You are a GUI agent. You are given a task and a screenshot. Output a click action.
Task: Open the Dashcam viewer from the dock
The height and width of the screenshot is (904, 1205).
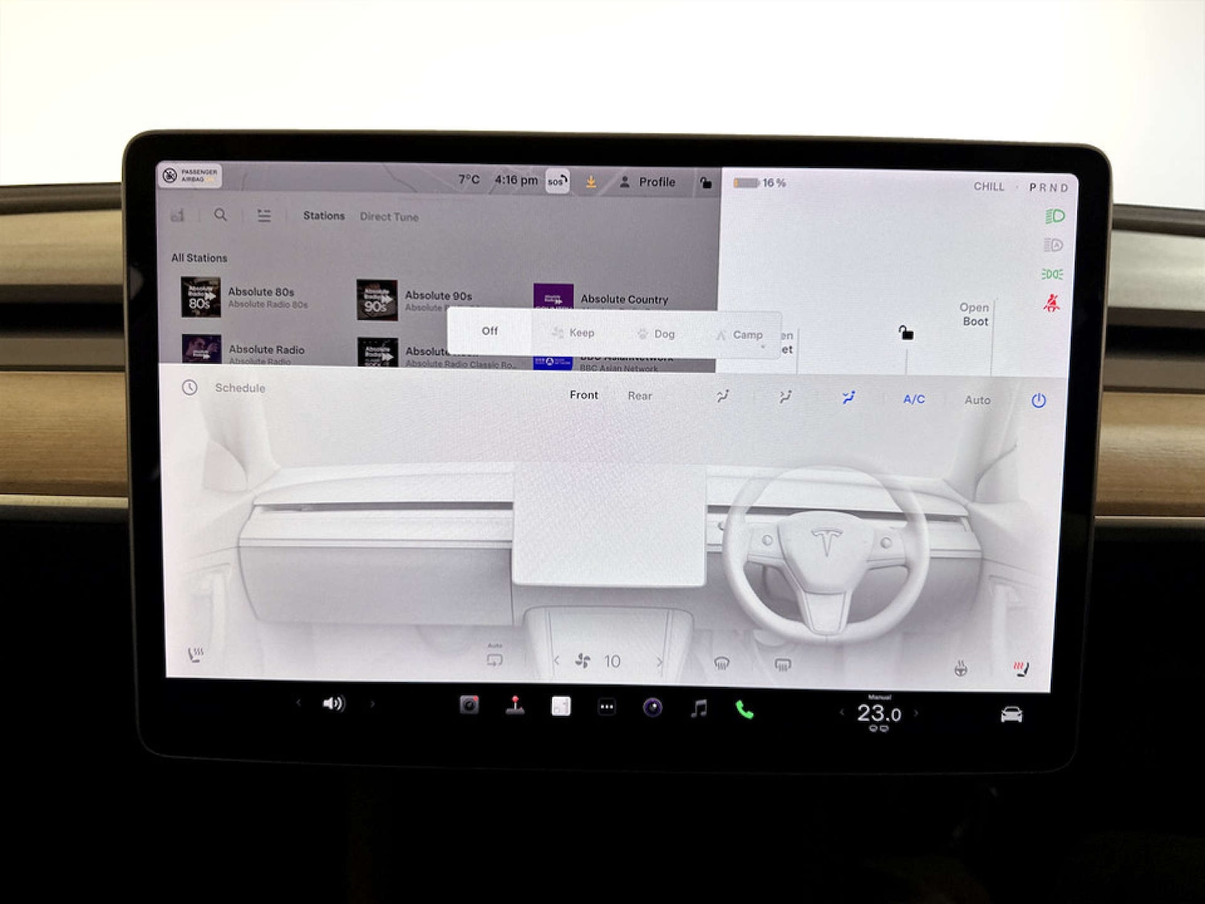click(x=470, y=705)
